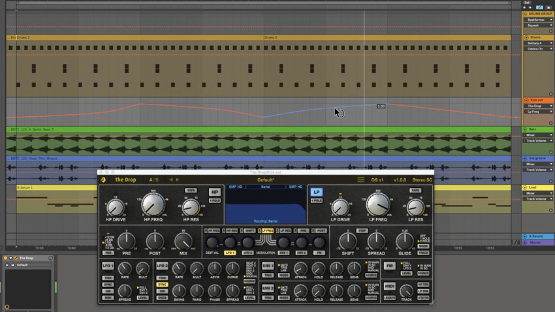
Task: Select the HP RES modulation destination tab
Action: [x=232, y=230]
